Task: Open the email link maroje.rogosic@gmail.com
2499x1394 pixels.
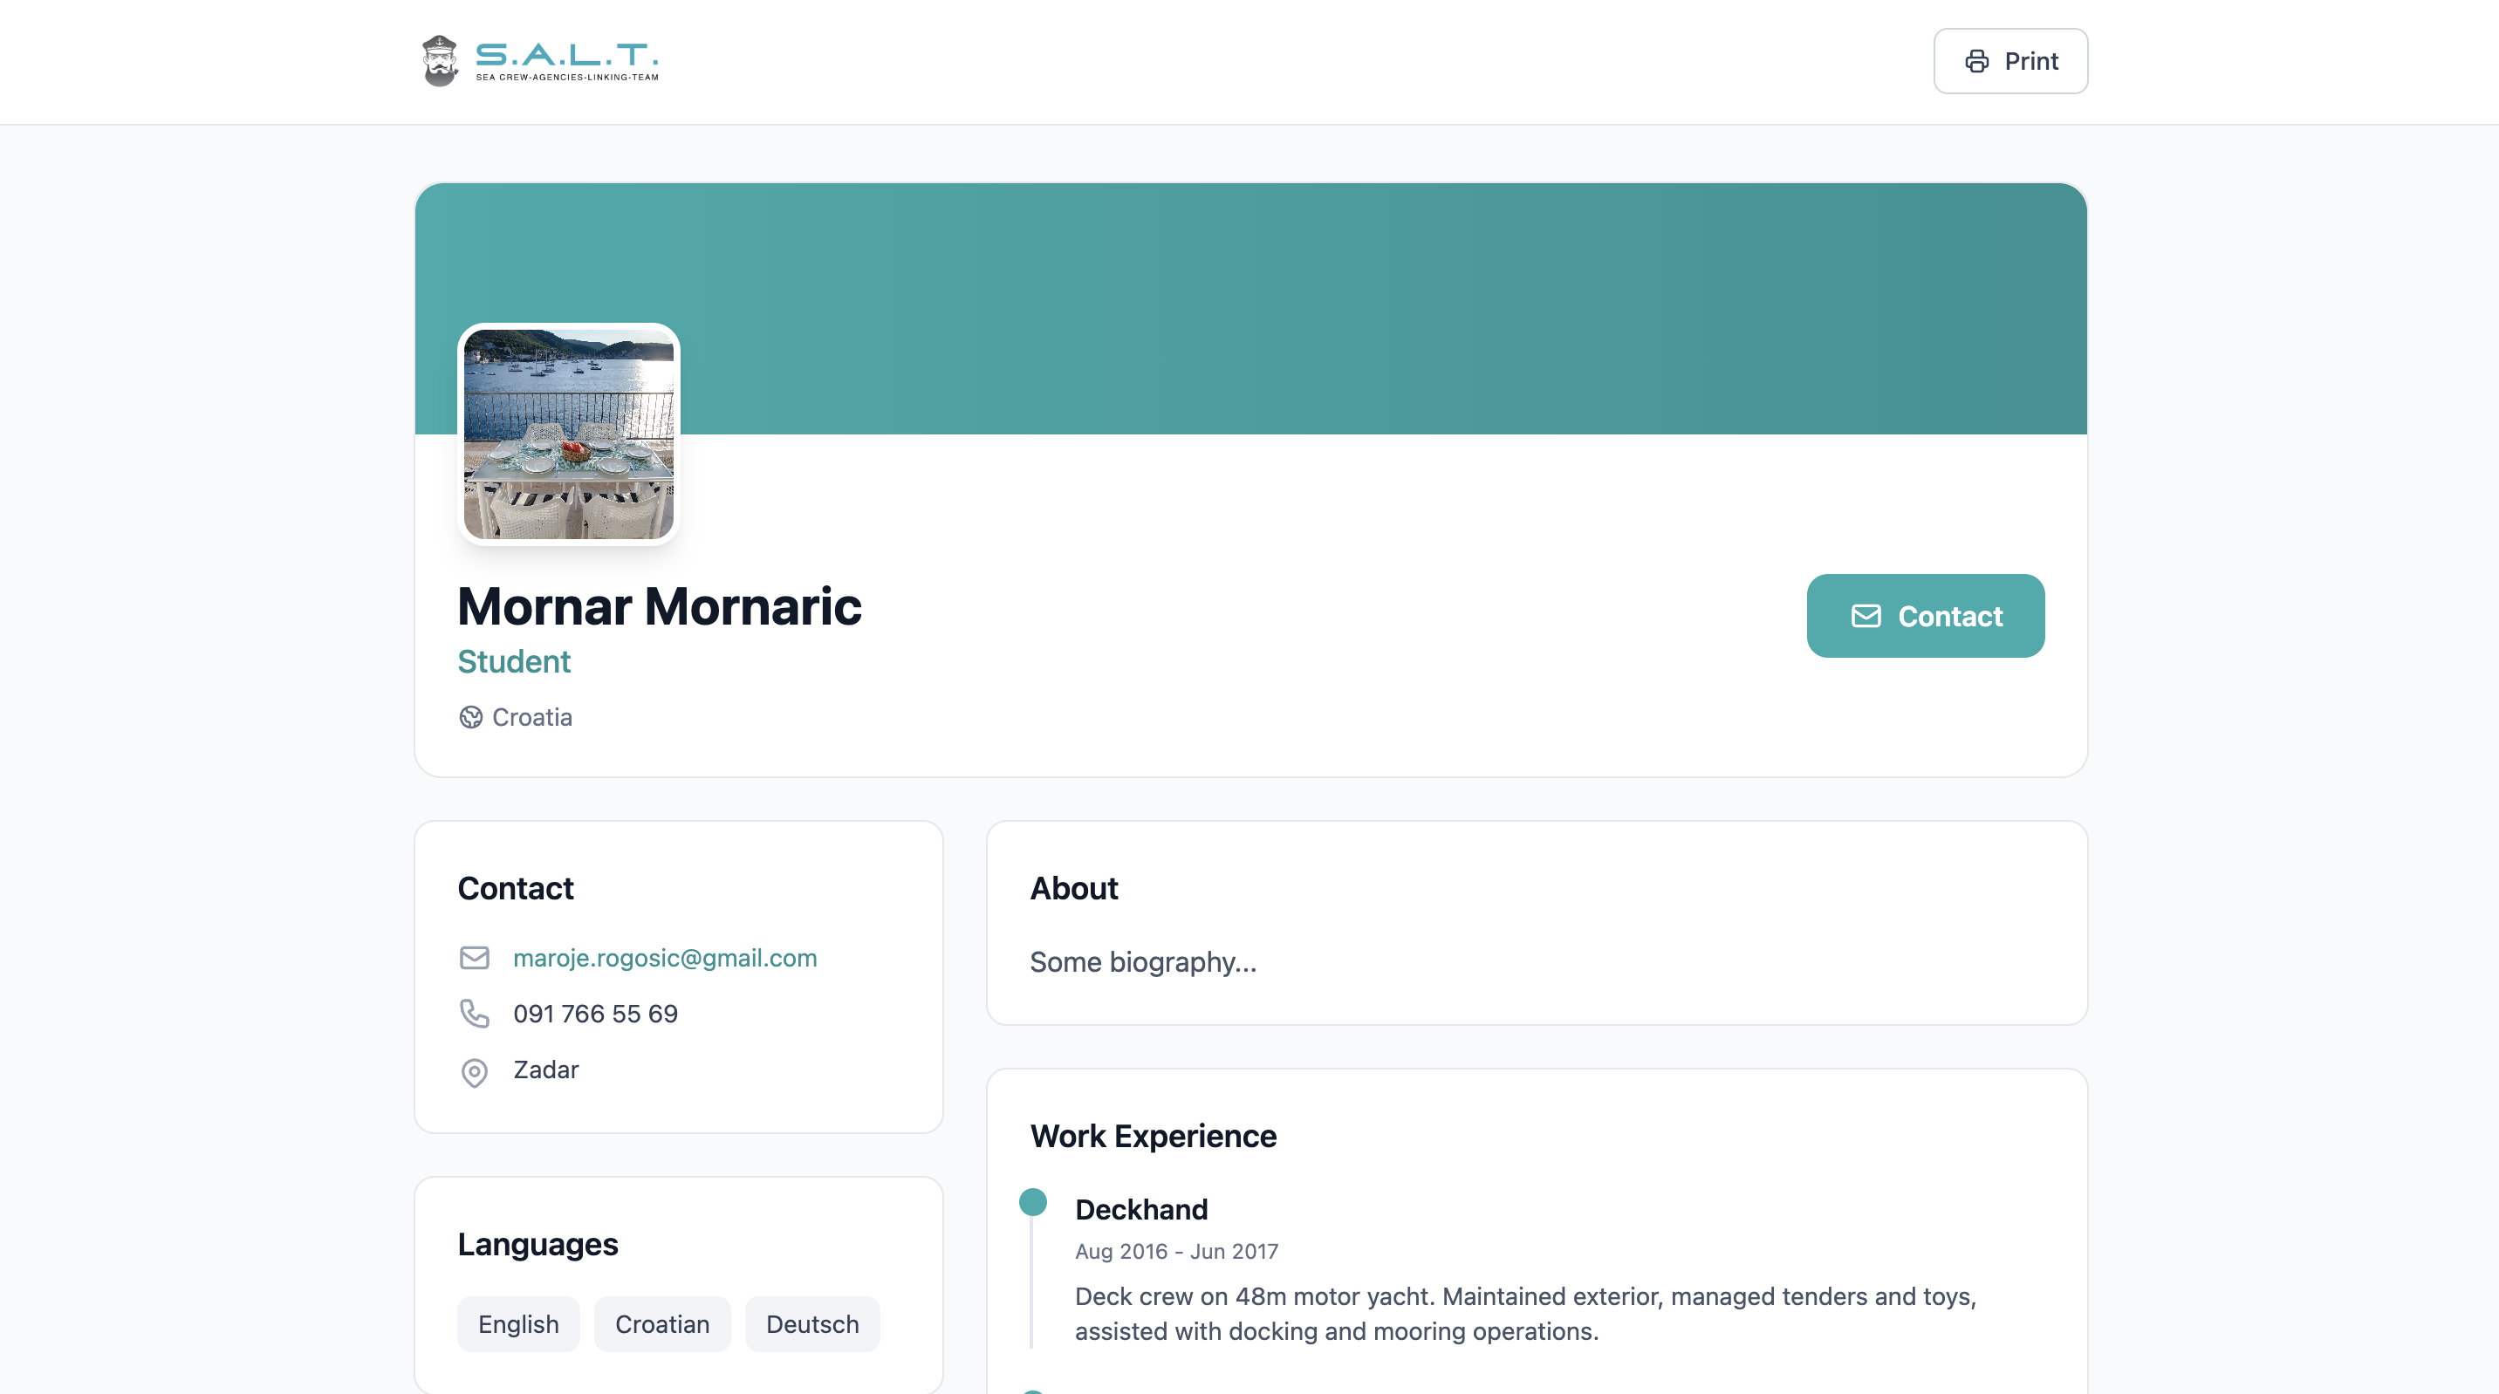Action: tap(666, 958)
